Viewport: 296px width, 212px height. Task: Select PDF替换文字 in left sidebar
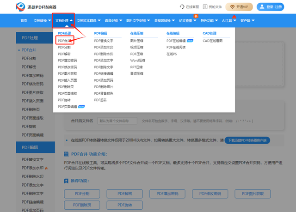click(32, 159)
